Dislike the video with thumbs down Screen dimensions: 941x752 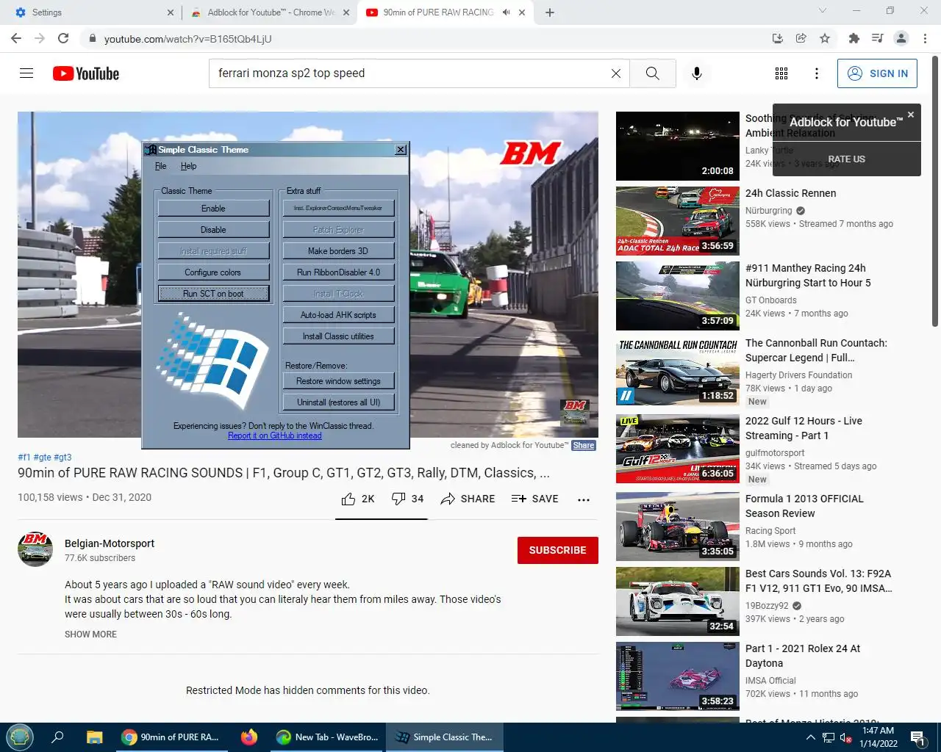[x=407, y=499]
